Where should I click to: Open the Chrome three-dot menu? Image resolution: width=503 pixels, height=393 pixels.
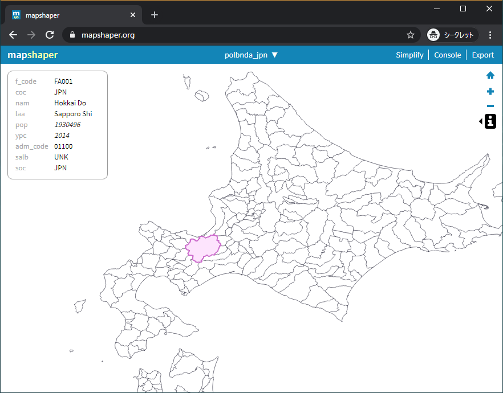[x=490, y=35]
